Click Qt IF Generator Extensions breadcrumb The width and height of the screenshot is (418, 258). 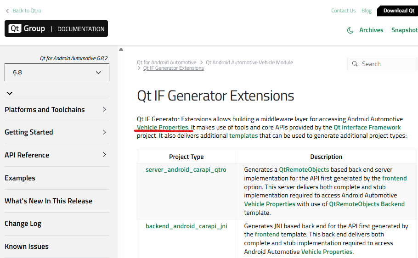[174, 68]
